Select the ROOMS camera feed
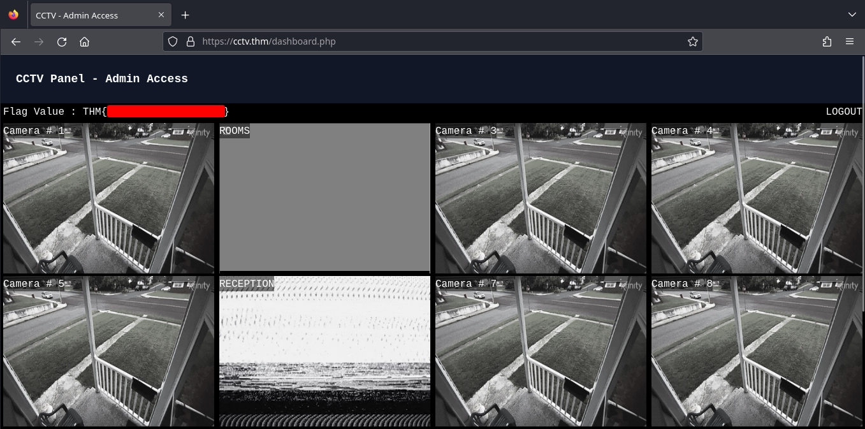865x429 pixels. (x=324, y=198)
